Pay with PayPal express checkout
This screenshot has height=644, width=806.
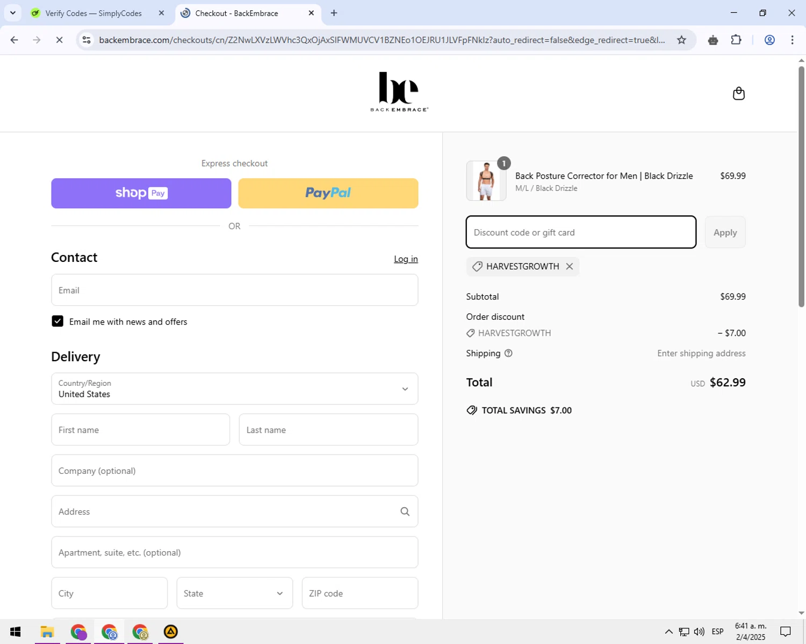point(328,193)
